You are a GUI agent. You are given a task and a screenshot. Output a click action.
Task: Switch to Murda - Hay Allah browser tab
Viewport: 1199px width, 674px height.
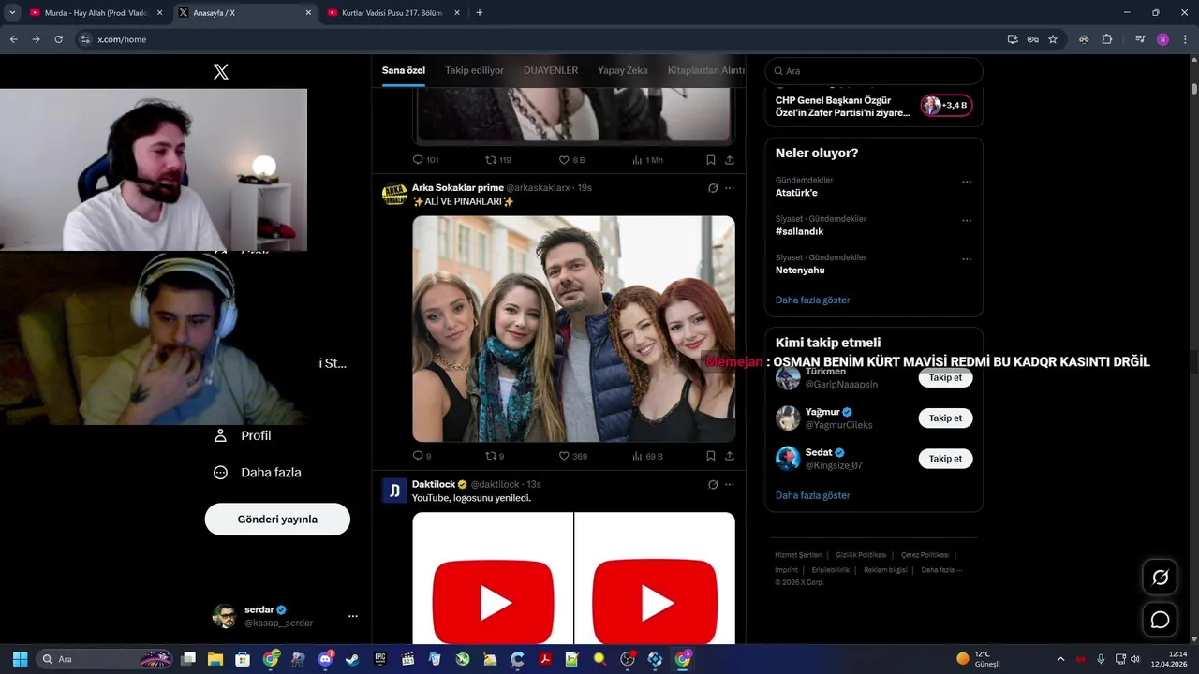pos(96,13)
